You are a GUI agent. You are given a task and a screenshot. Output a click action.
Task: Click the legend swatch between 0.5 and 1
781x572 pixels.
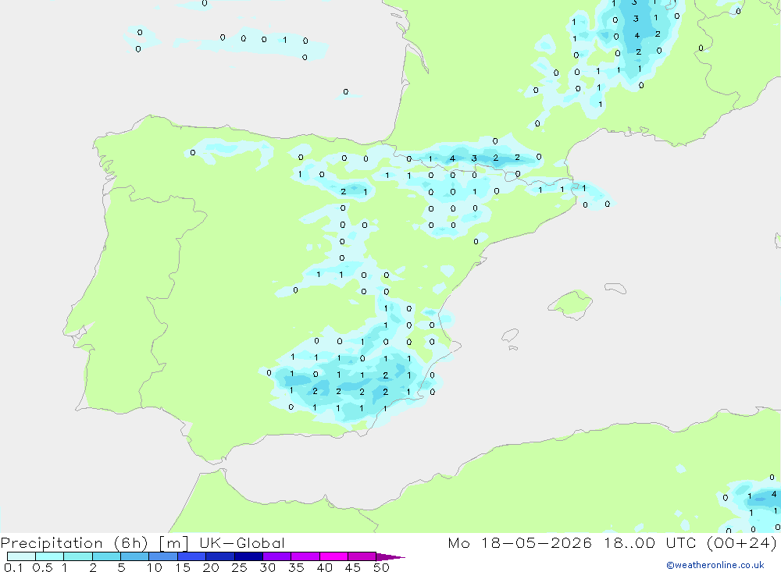click(50, 556)
